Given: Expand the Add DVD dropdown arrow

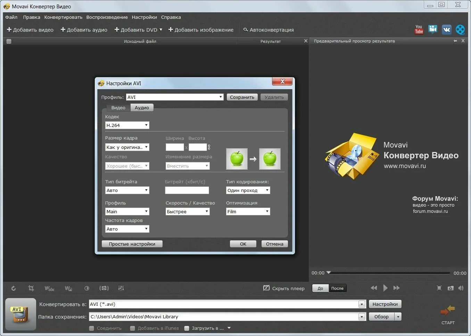Looking at the screenshot, I should coord(161,30).
